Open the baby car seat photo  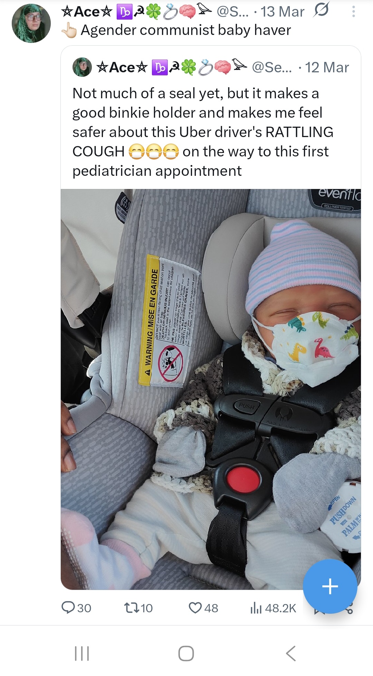tap(211, 389)
